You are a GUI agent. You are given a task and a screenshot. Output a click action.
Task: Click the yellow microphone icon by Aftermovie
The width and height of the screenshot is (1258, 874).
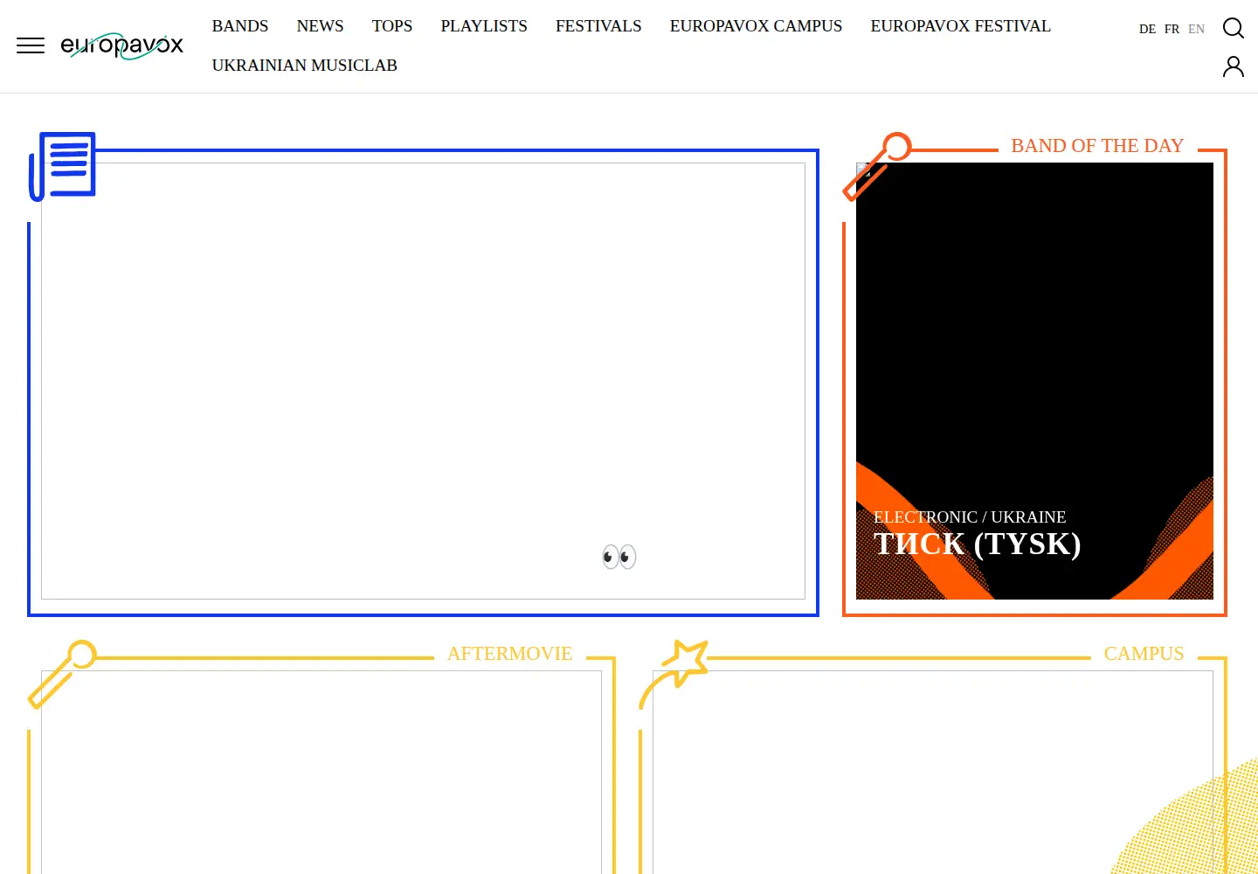pos(62,674)
